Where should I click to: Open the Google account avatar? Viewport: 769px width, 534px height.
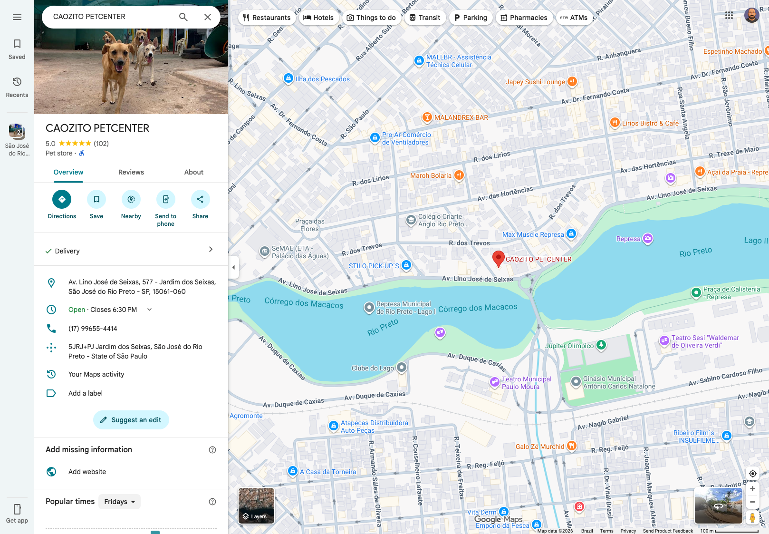click(x=751, y=15)
